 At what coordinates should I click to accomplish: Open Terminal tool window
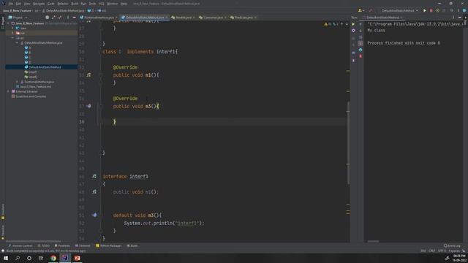point(83,245)
